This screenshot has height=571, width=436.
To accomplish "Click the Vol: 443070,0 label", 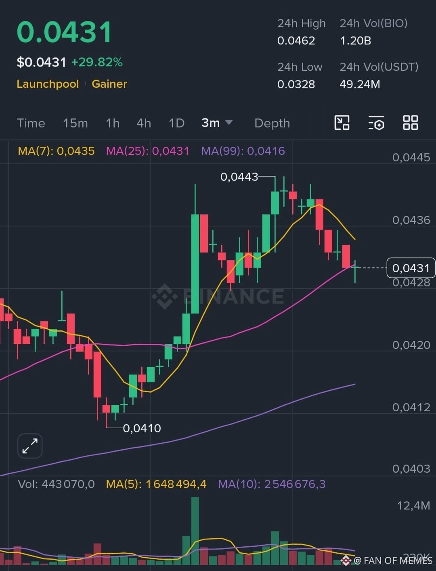I will point(56,484).
